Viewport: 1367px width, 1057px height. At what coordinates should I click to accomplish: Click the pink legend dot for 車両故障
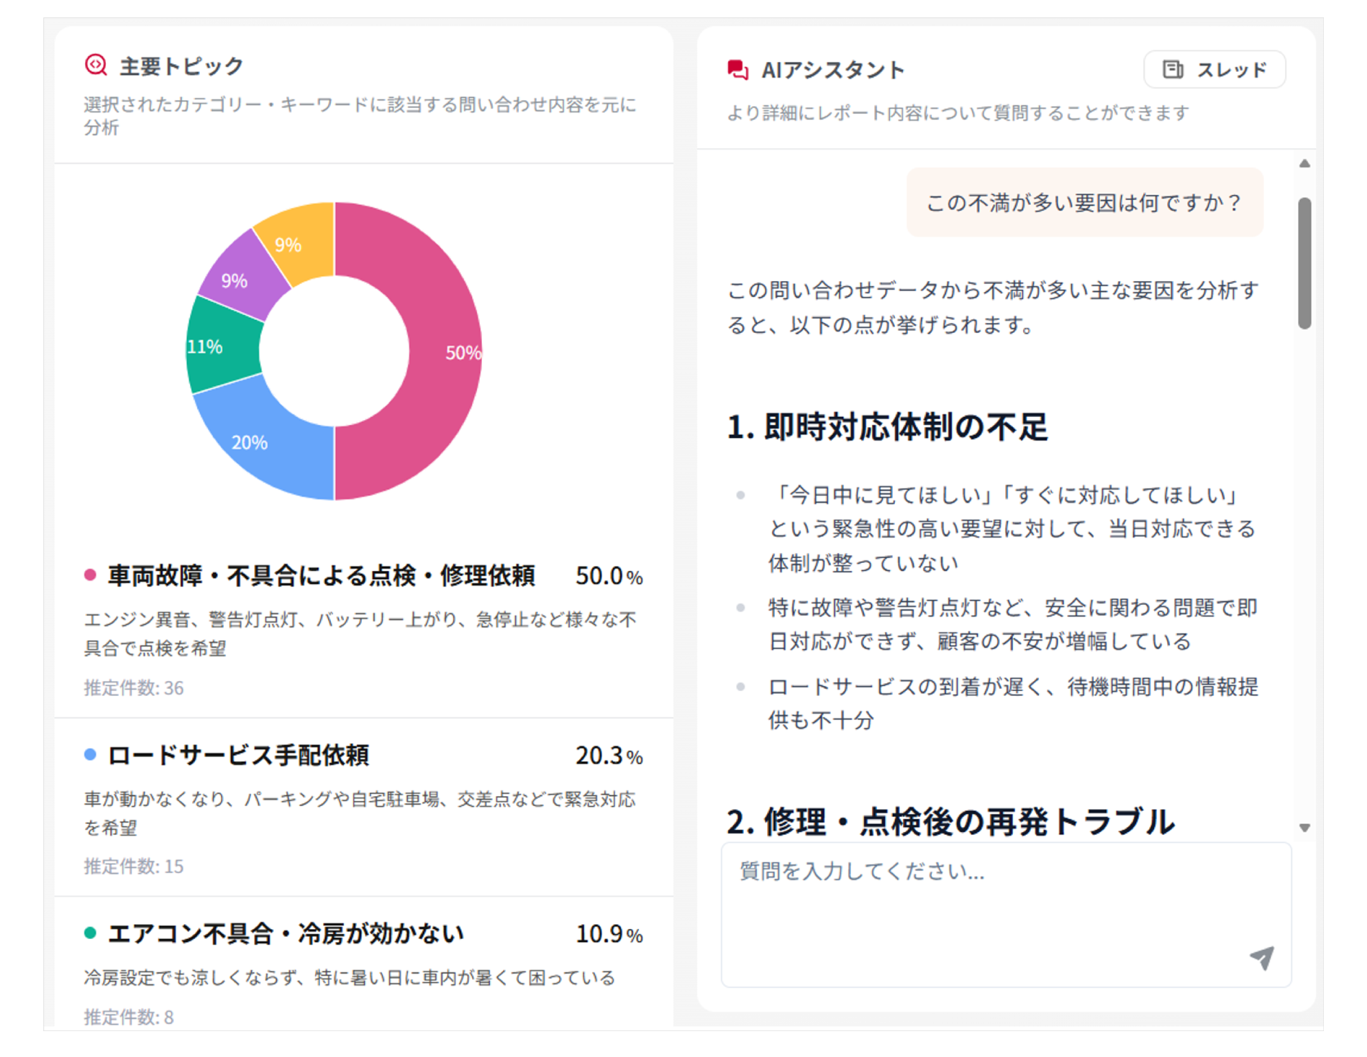point(90,575)
